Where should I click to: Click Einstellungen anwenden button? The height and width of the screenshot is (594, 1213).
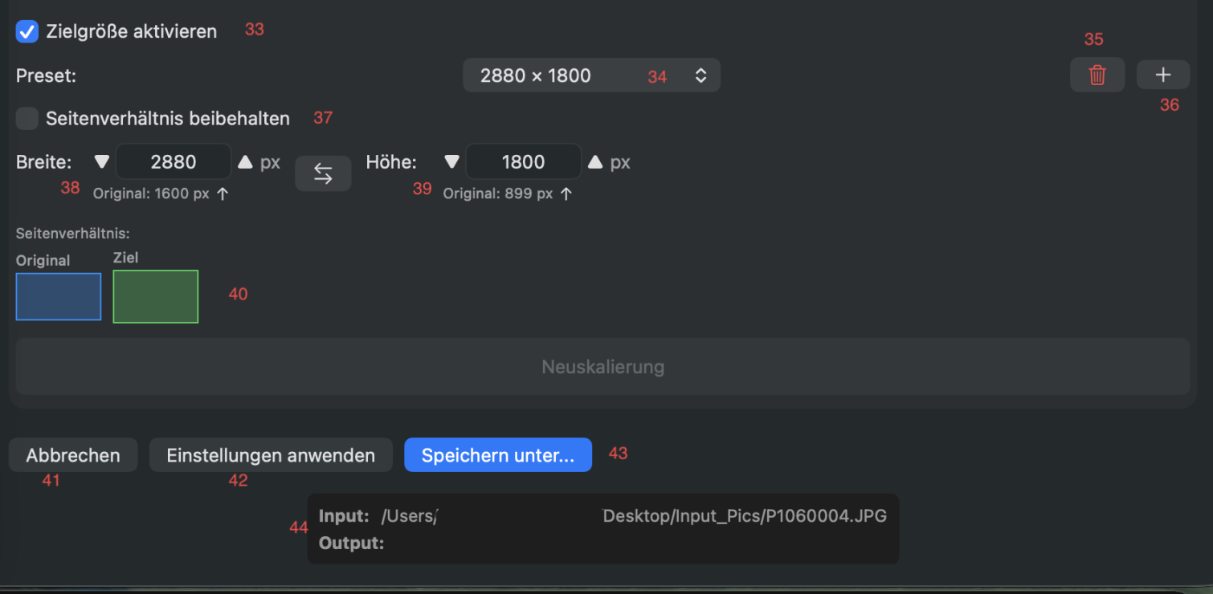pyautogui.click(x=271, y=455)
